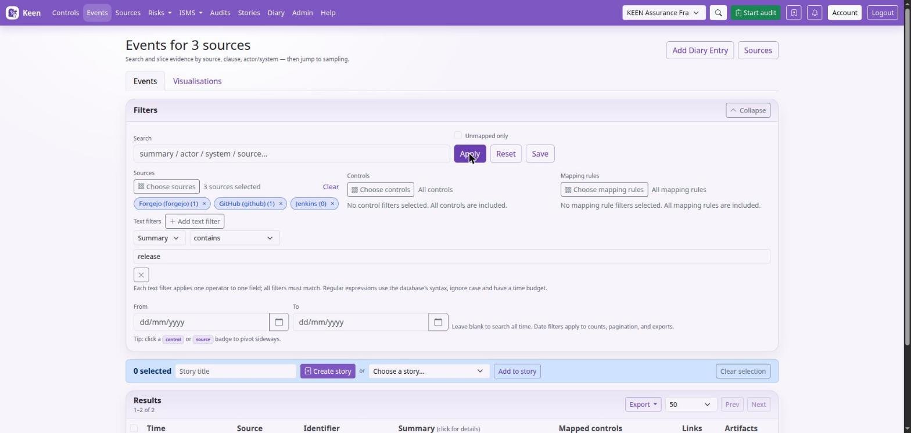911x433 pixels.
Task: Clear the selected sources link
Action: (331, 187)
